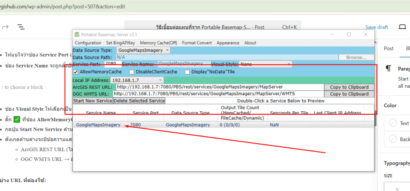Click the 'Type / to choose a block' placeholder
The image size is (410, 191).
[x=22, y=87]
